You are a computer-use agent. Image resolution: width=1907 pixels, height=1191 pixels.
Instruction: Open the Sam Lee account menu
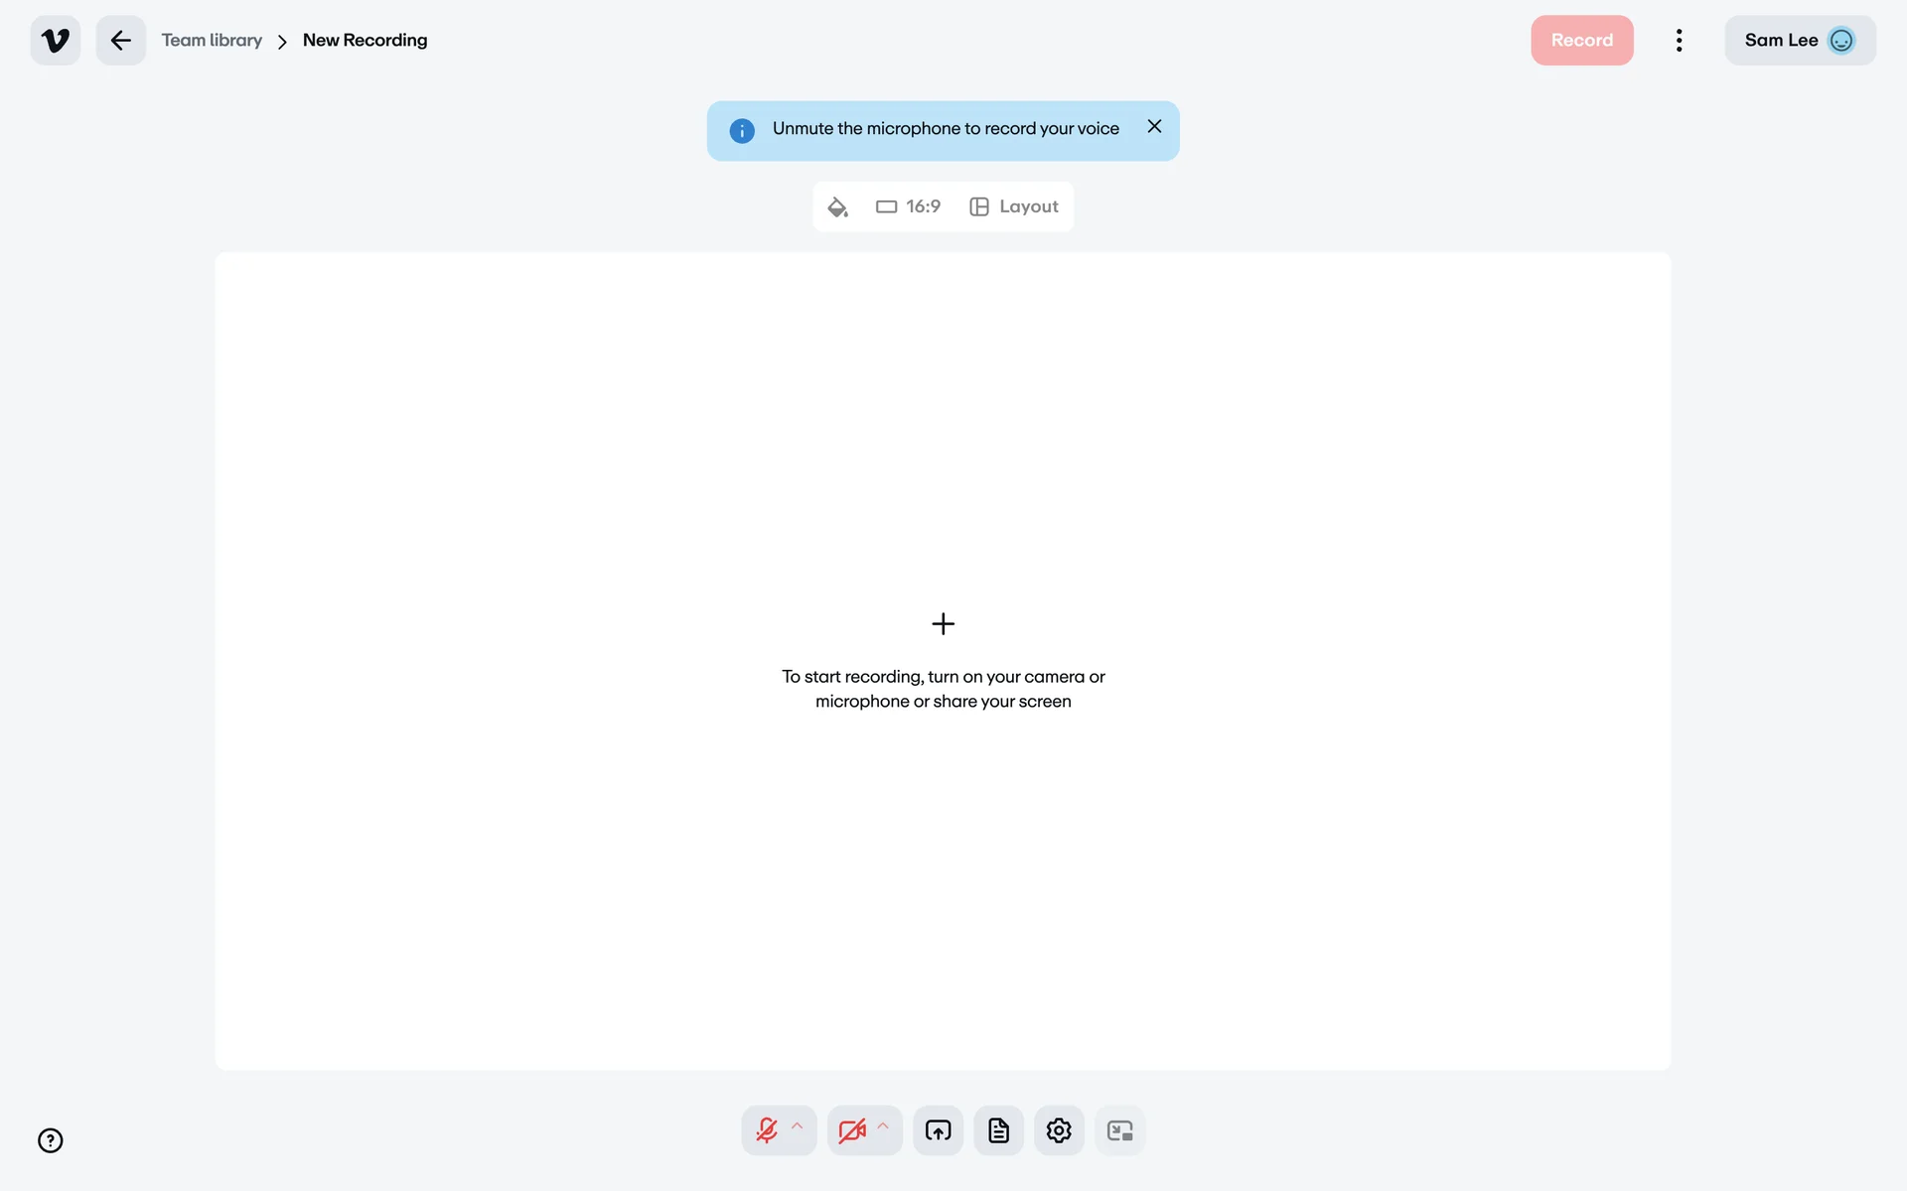[1799, 41]
